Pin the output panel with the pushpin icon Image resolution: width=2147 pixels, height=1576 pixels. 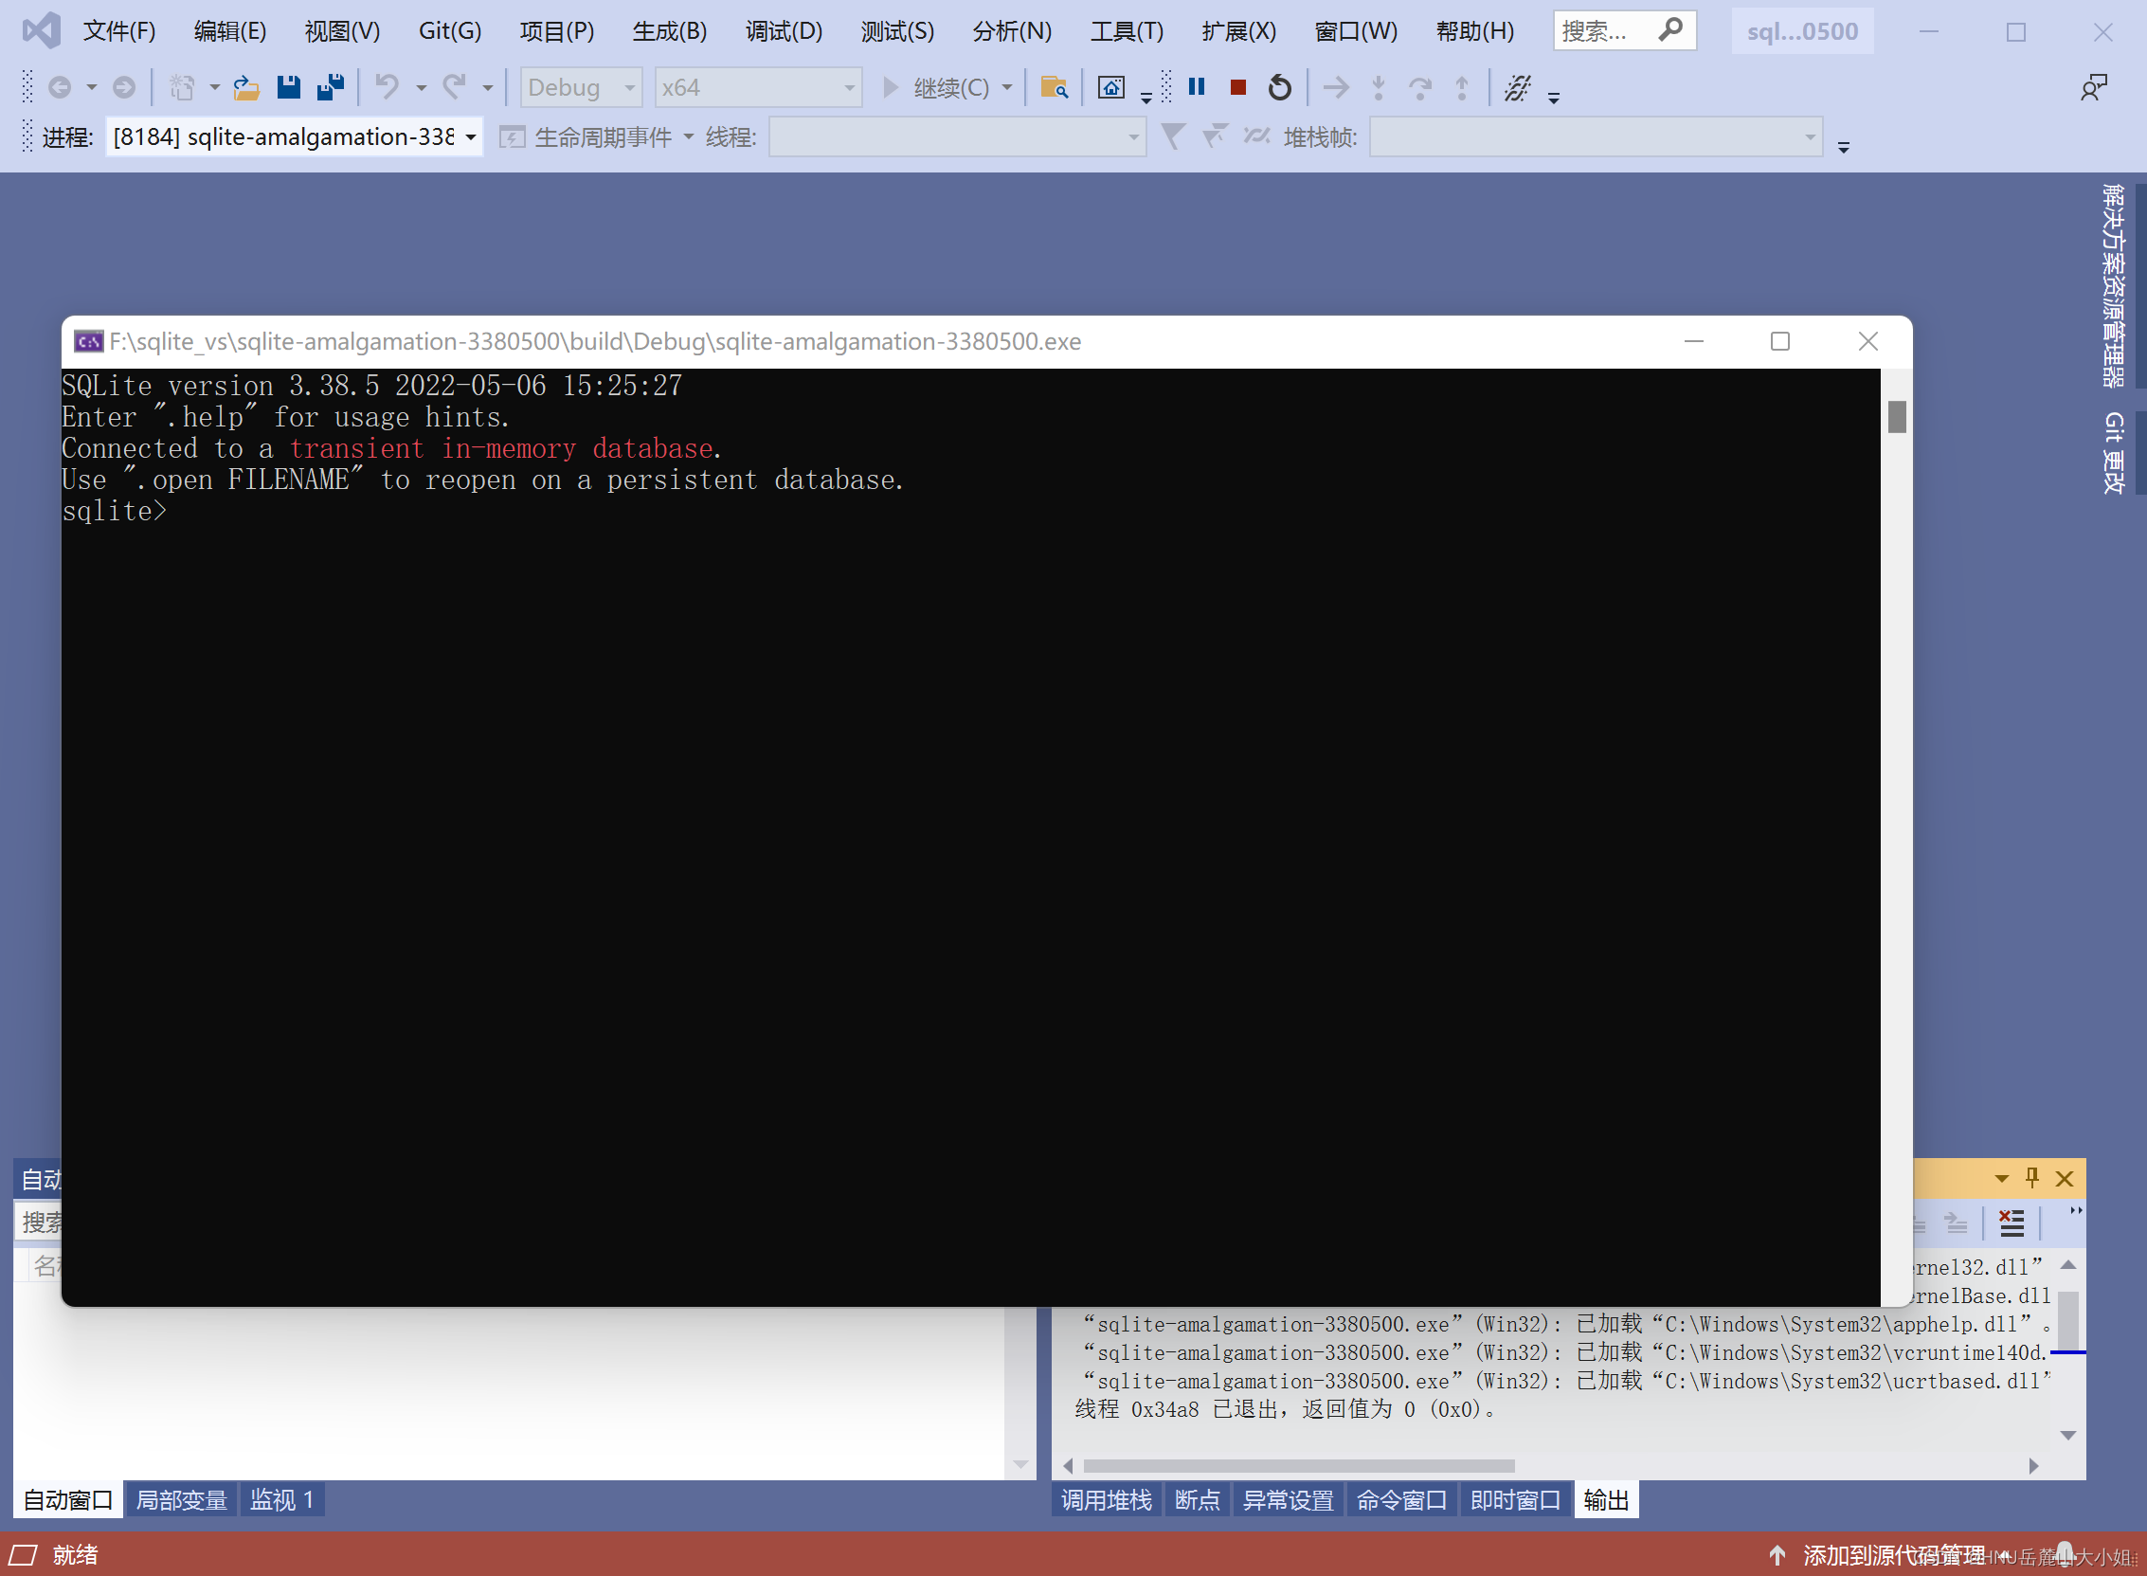(x=2031, y=1178)
